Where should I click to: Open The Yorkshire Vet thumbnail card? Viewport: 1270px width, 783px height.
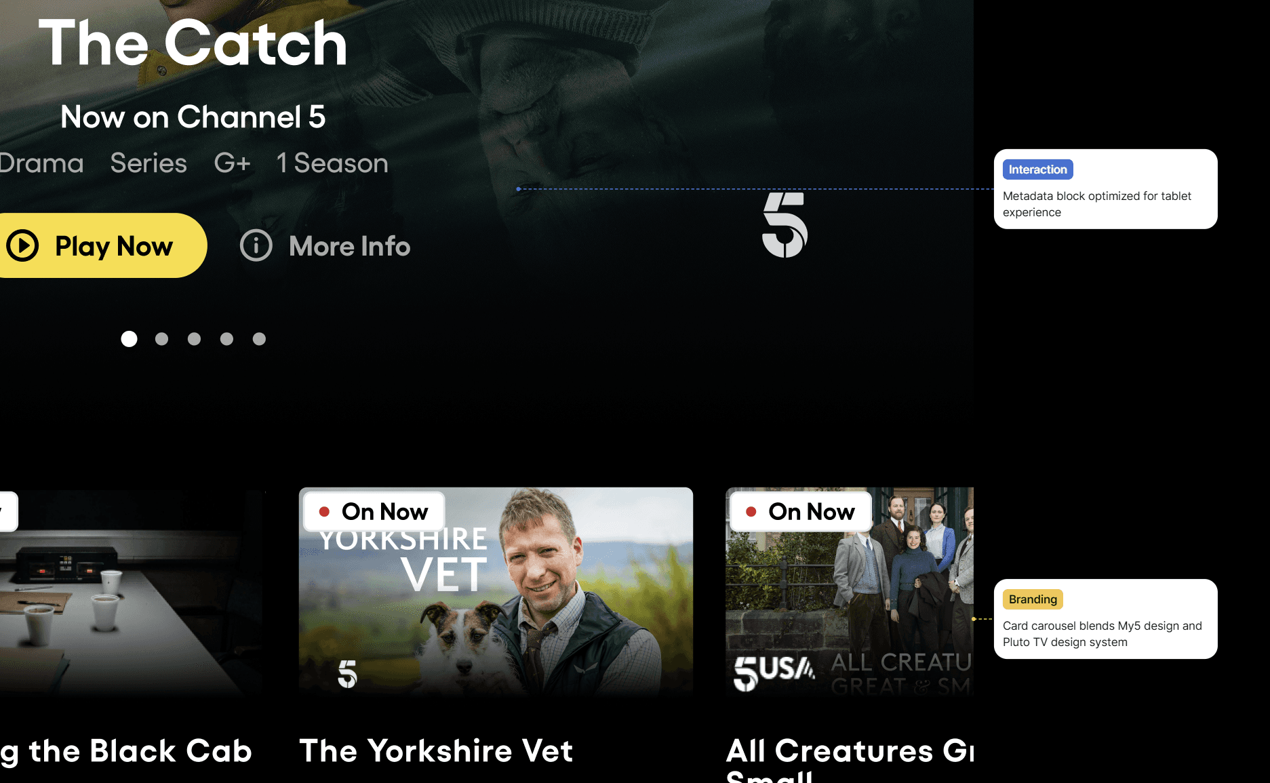click(496, 592)
